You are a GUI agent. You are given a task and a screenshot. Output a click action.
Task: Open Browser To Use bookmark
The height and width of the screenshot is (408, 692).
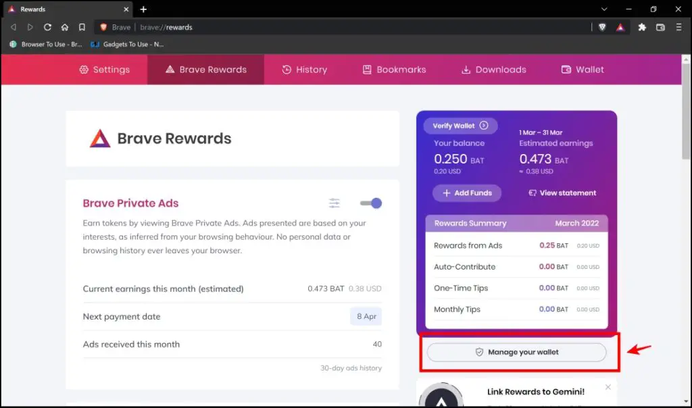(x=46, y=44)
